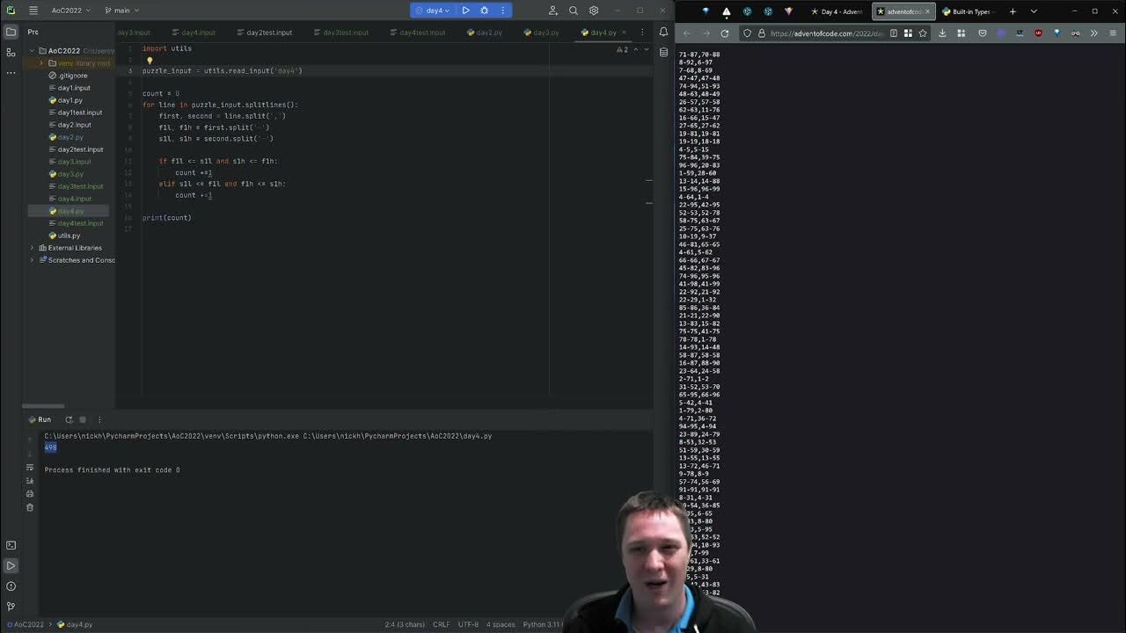Image resolution: width=1126 pixels, height=633 pixels.
Task: Bookmark this page with the Firefox star
Action: (x=923, y=33)
